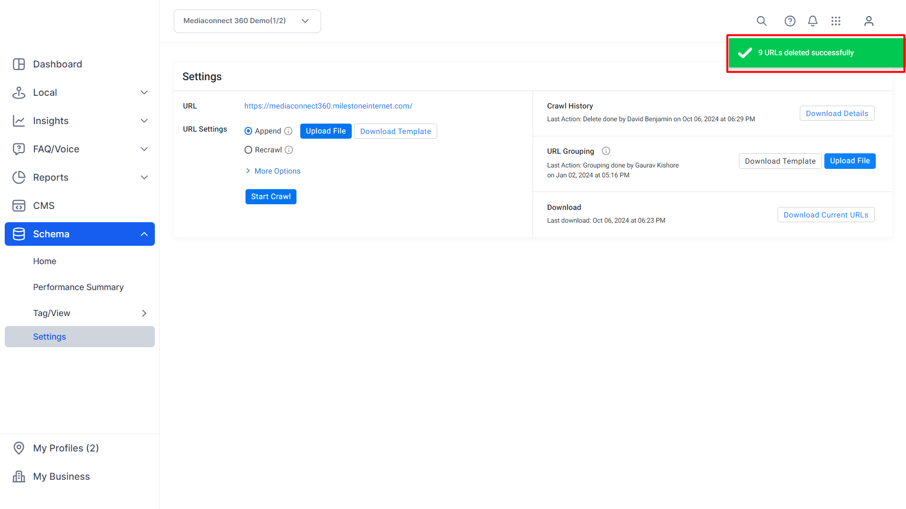Open Schema Home page

tap(45, 261)
